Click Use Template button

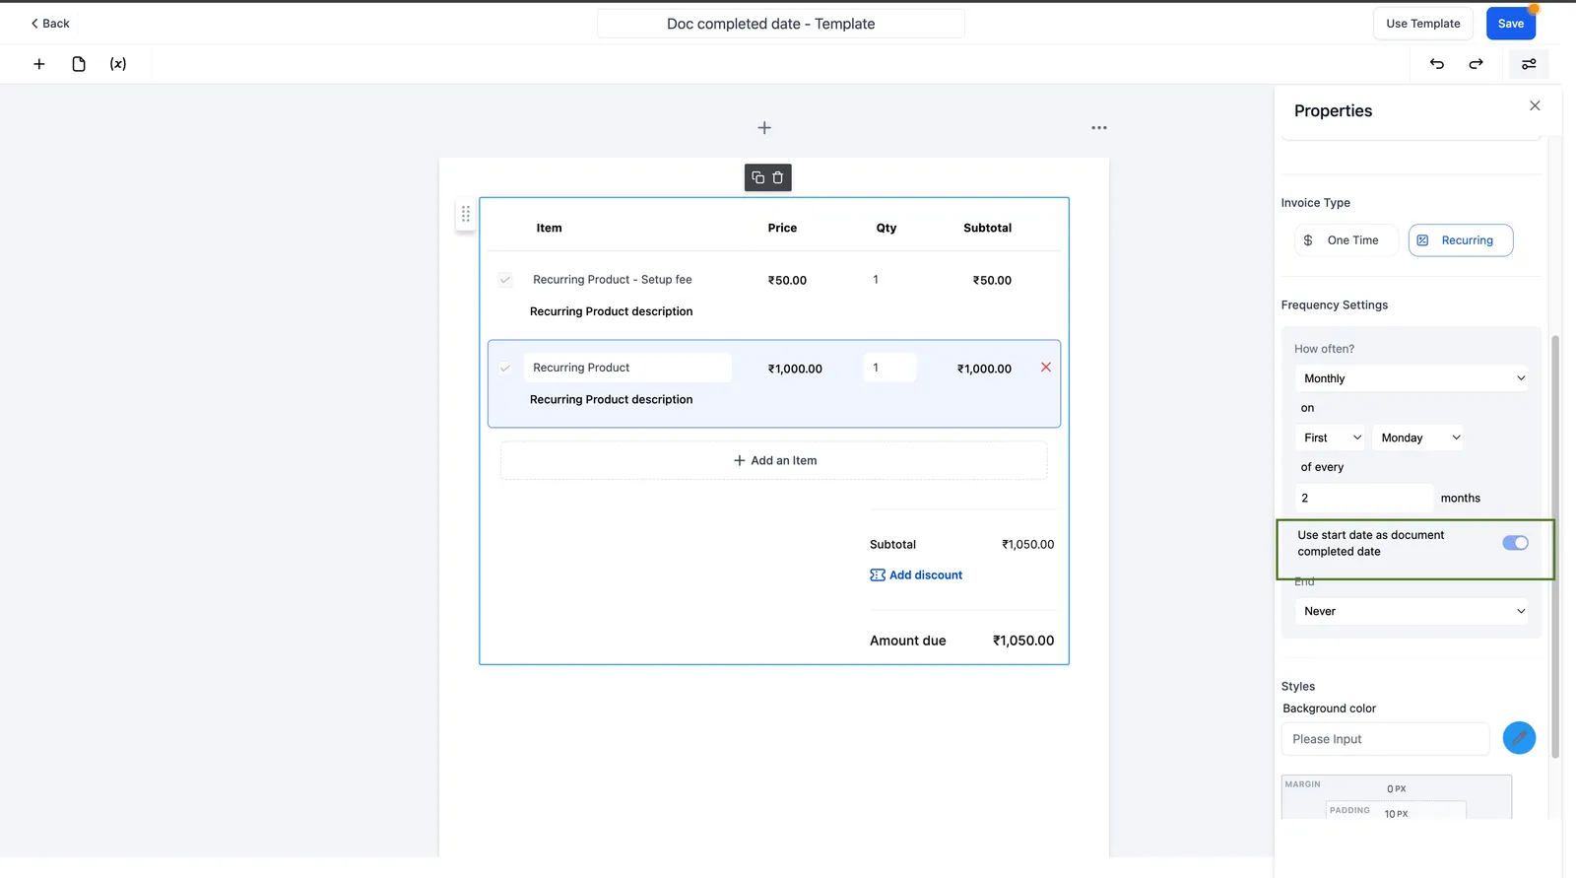(x=1423, y=24)
